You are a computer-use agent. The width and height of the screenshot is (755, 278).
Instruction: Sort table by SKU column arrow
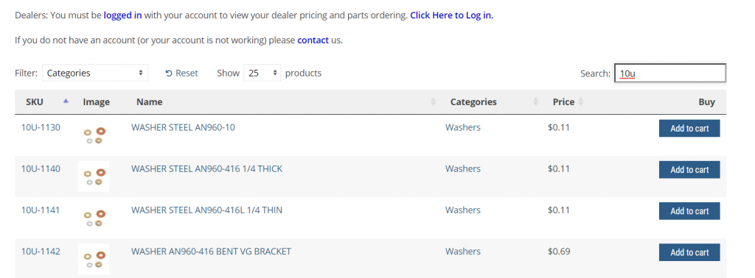point(66,101)
